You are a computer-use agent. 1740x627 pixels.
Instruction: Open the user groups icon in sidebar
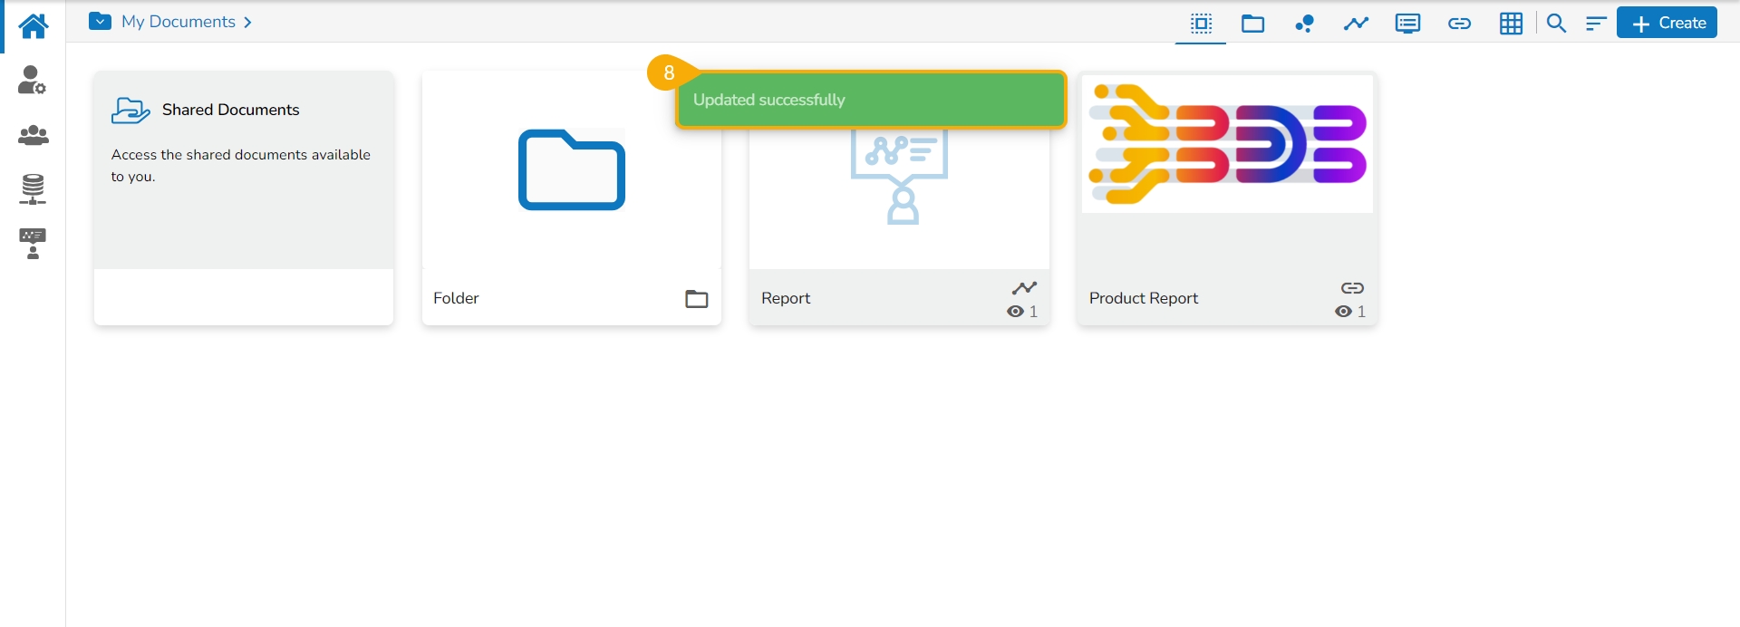[34, 135]
